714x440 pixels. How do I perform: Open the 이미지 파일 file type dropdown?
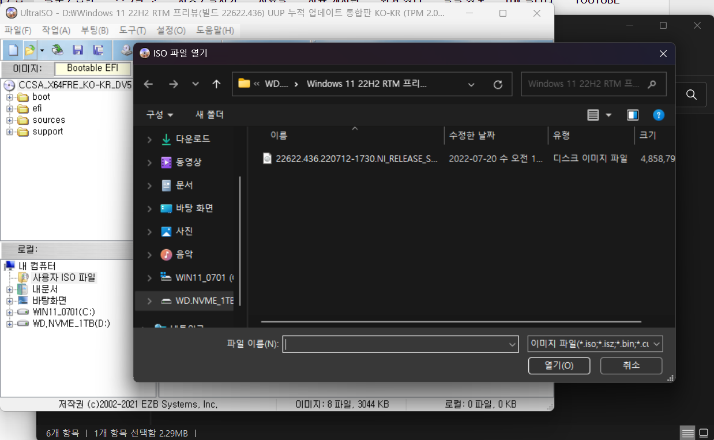[595, 344]
